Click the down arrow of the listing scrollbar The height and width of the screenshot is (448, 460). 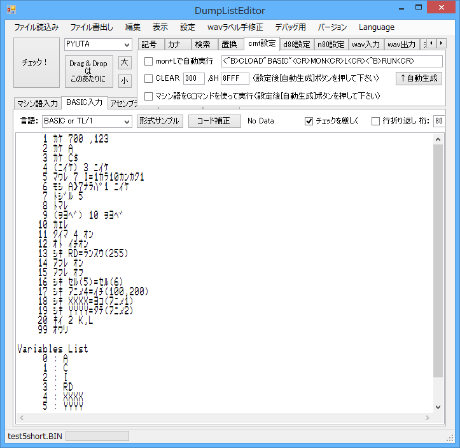(438, 407)
